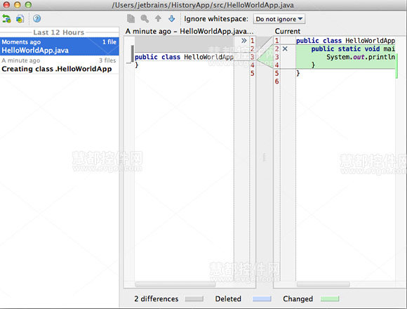The image size is (407, 309).
Task: Click the yellow minimize window button
Action: pos(18,5)
